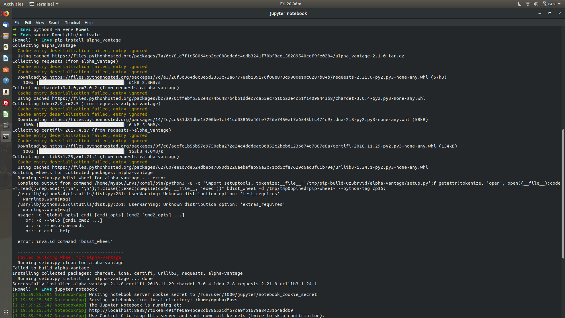Open LibreOffice Impress from the dock
This screenshot has width=565, height=318.
pos(6,58)
